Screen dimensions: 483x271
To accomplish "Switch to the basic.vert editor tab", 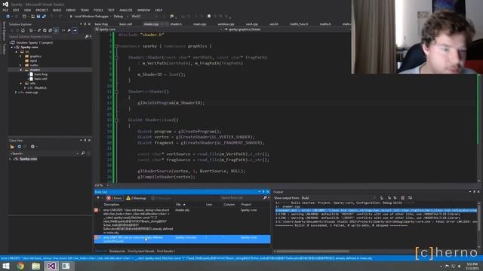I will pyautogui.click(x=126, y=24).
